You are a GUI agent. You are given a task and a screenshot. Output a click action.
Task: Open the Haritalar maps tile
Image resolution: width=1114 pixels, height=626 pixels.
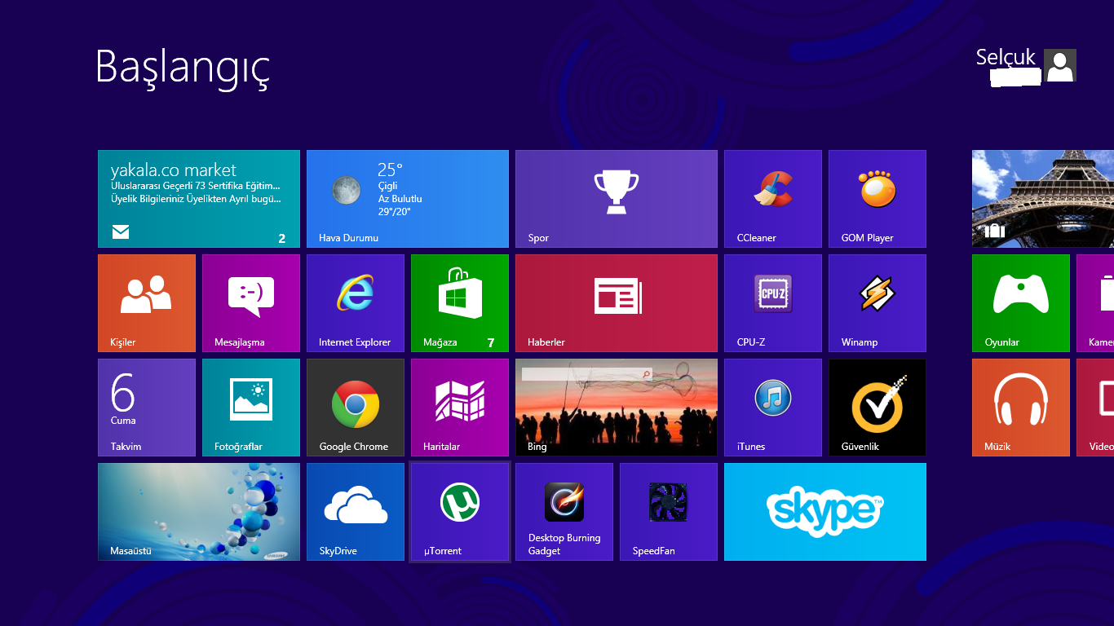tap(460, 408)
